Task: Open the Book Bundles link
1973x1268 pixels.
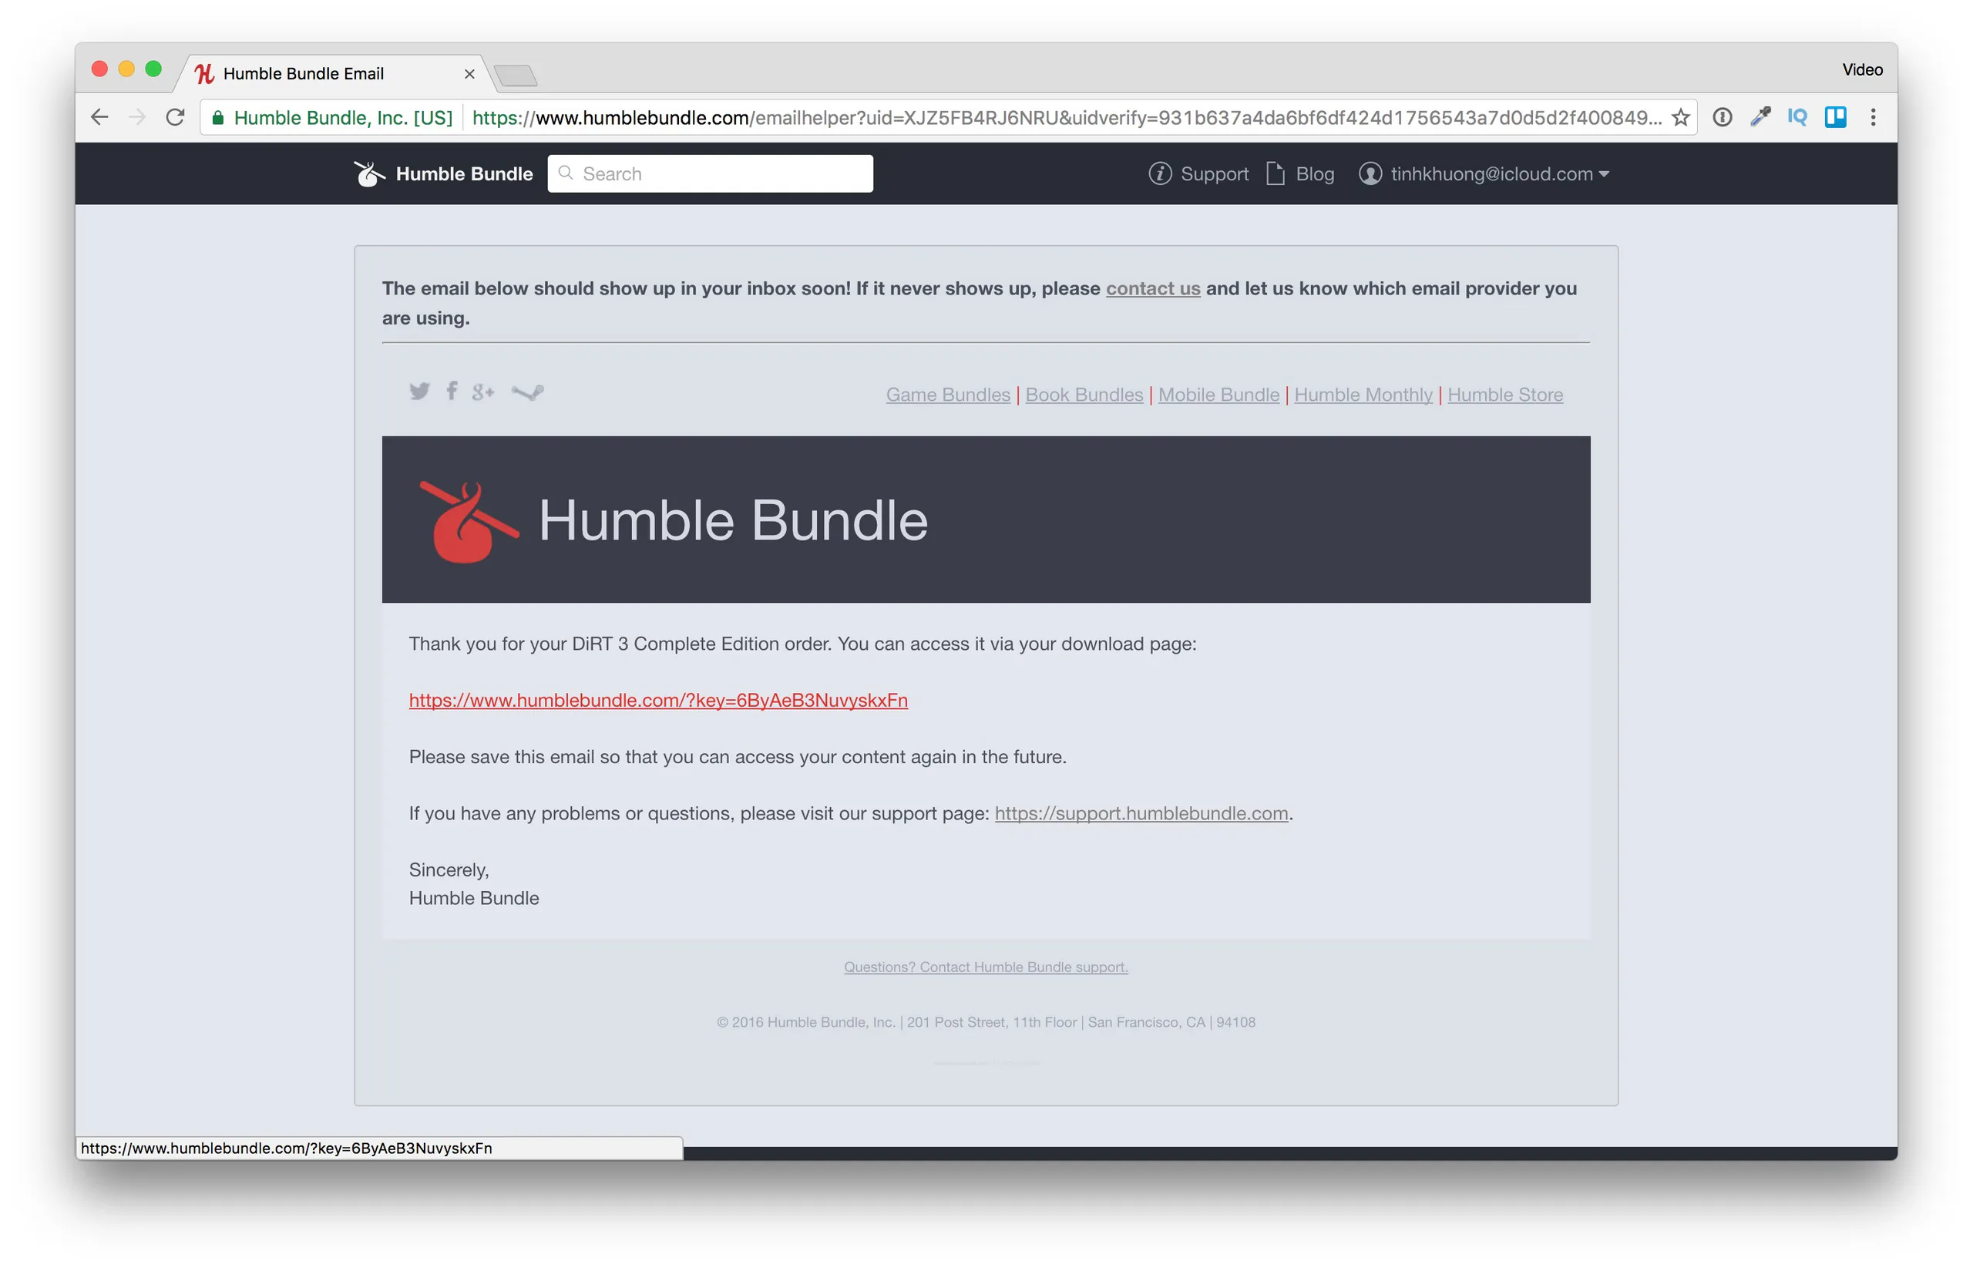Action: pyautogui.click(x=1083, y=395)
